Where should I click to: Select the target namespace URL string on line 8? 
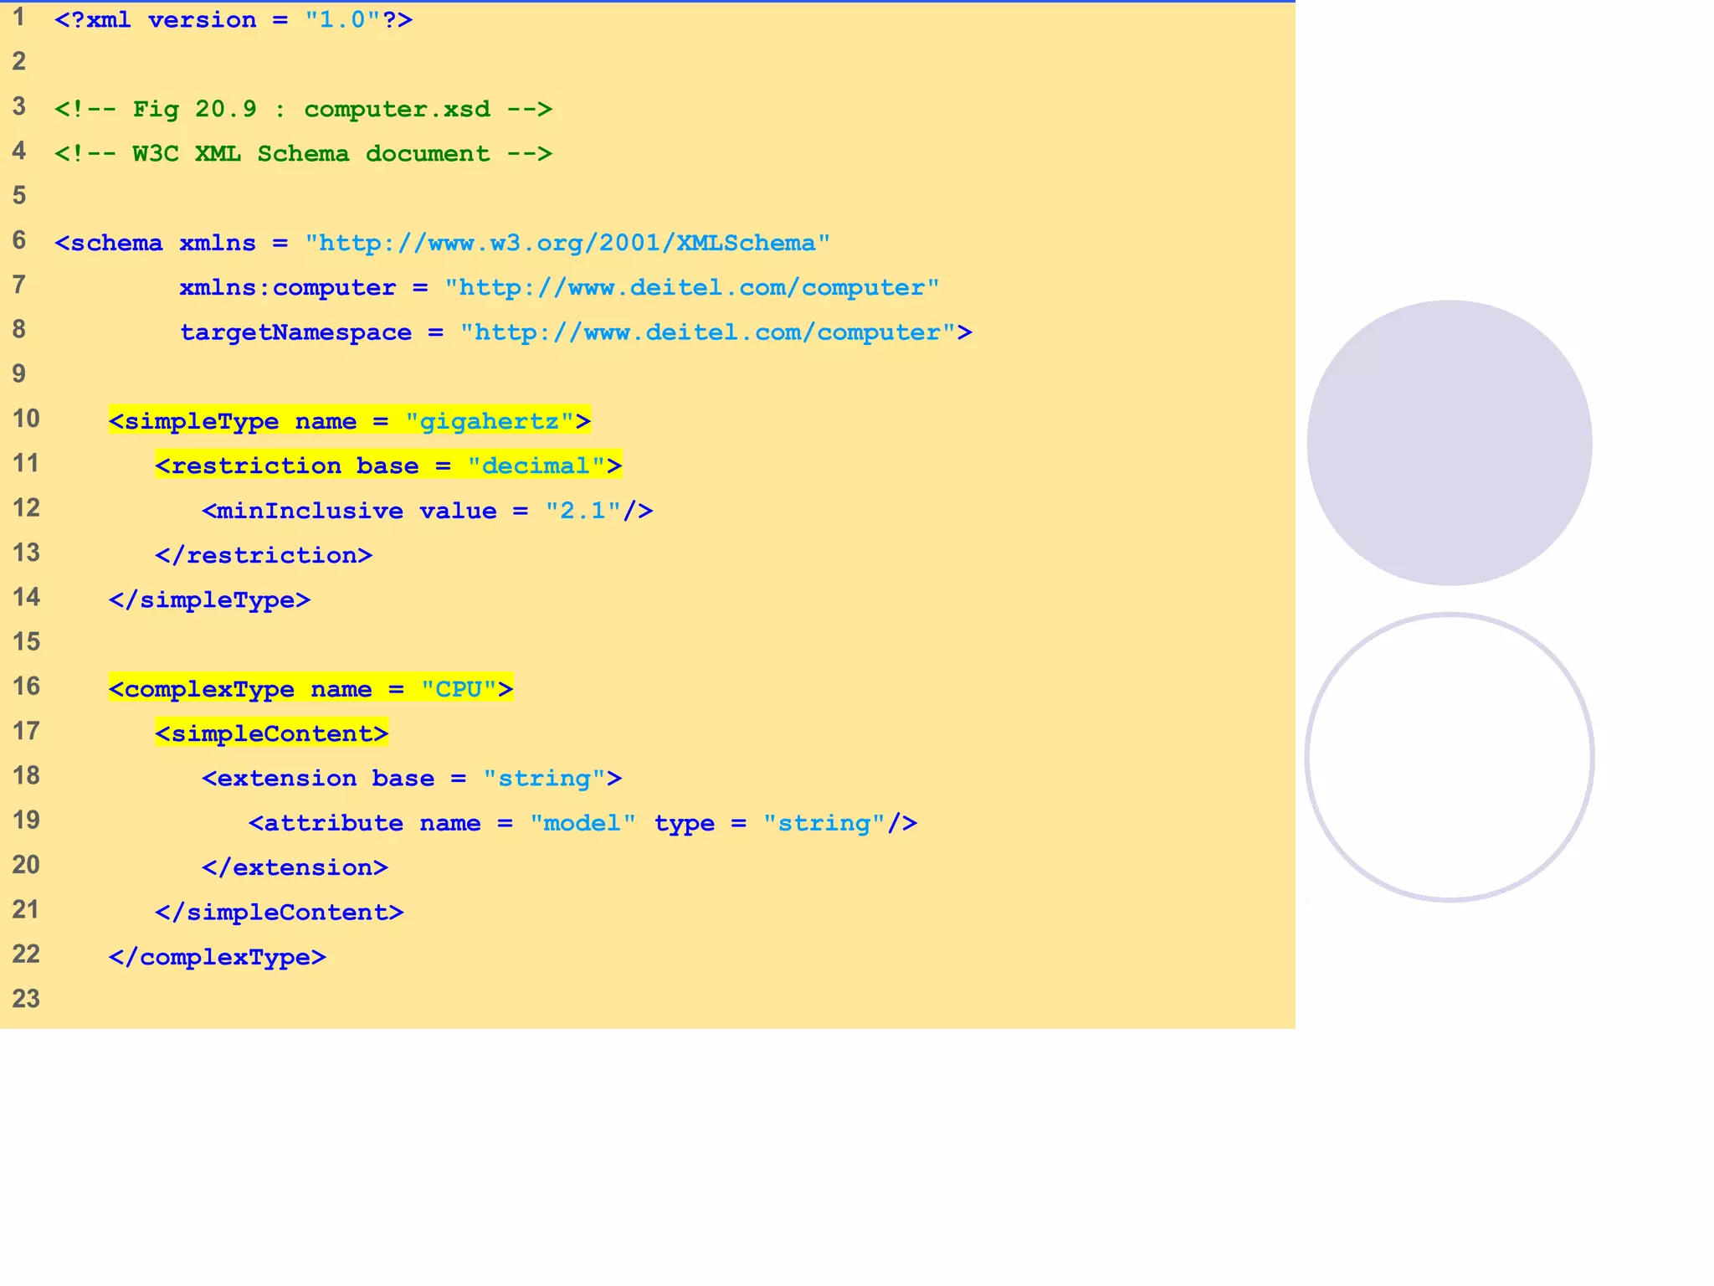tap(708, 332)
